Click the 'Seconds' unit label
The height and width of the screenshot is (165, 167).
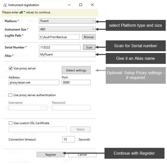[84, 139]
